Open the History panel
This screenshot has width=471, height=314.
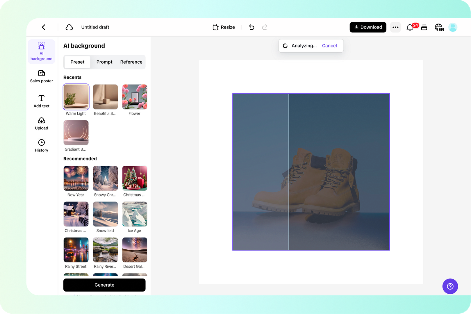click(42, 146)
